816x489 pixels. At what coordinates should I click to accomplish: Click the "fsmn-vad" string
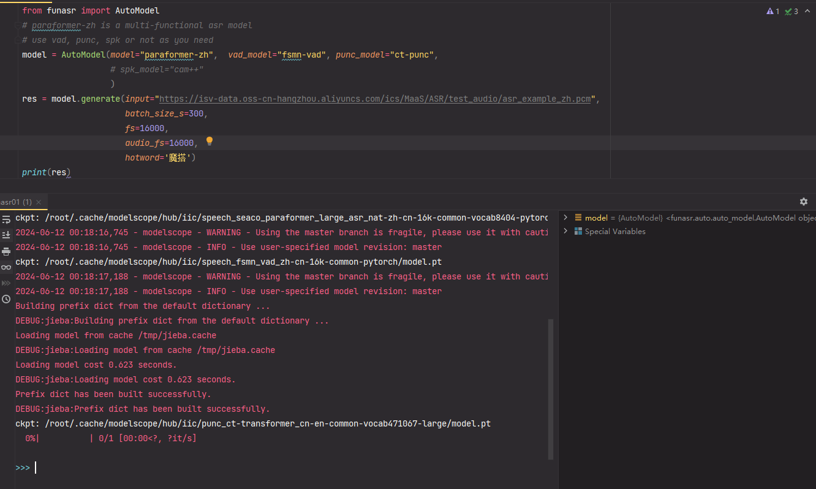[x=301, y=55]
